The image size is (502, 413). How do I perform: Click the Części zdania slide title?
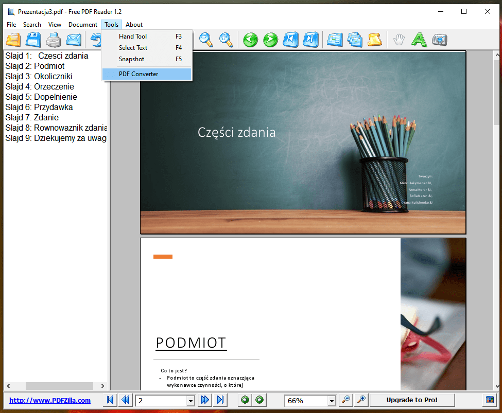(237, 133)
